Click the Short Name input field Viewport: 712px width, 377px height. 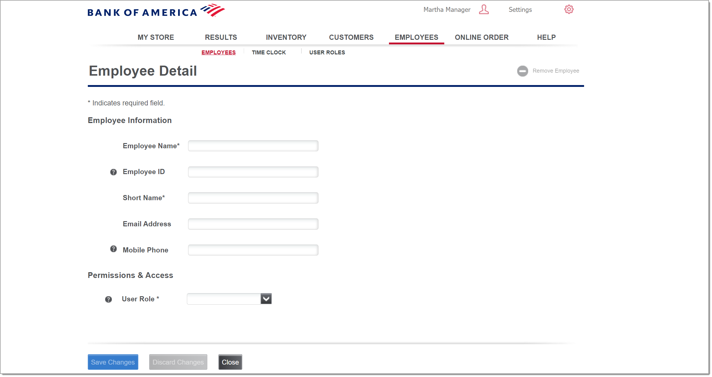tap(253, 198)
